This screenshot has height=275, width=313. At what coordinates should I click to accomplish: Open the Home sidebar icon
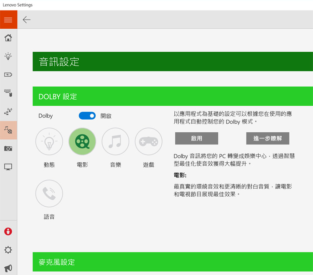[x=8, y=38]
